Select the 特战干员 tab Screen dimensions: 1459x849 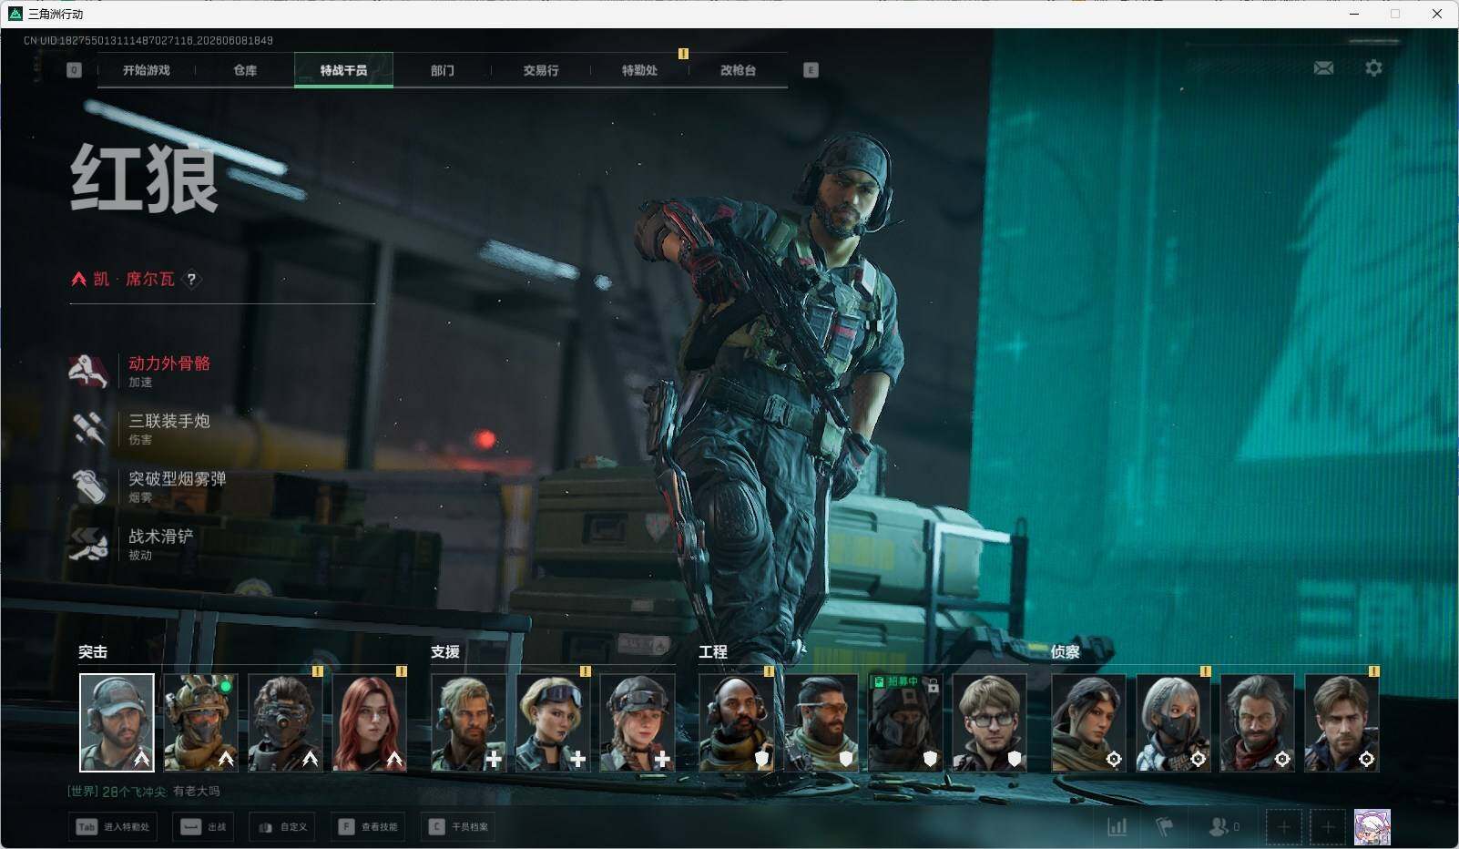pos(343,70)
